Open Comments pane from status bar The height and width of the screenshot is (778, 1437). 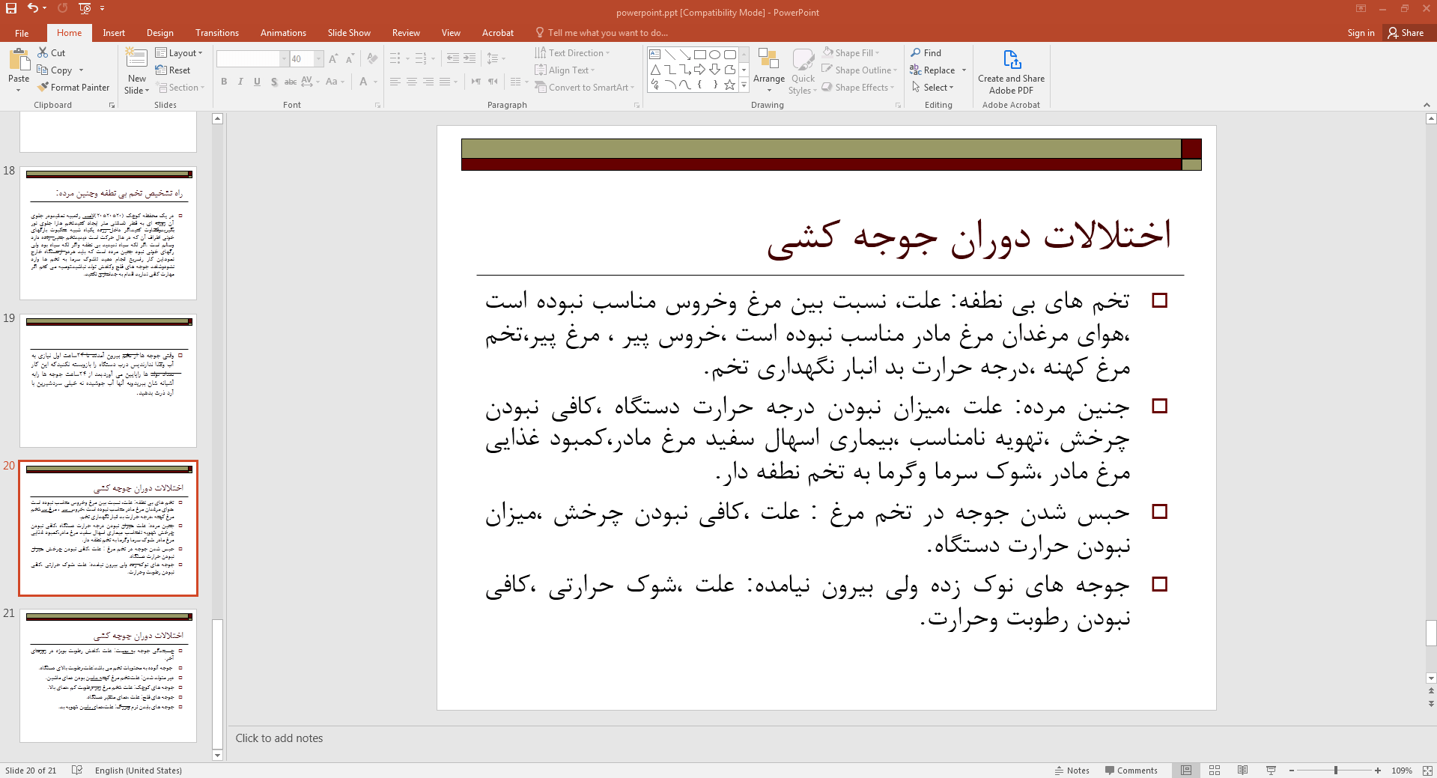click(1131, 771)
